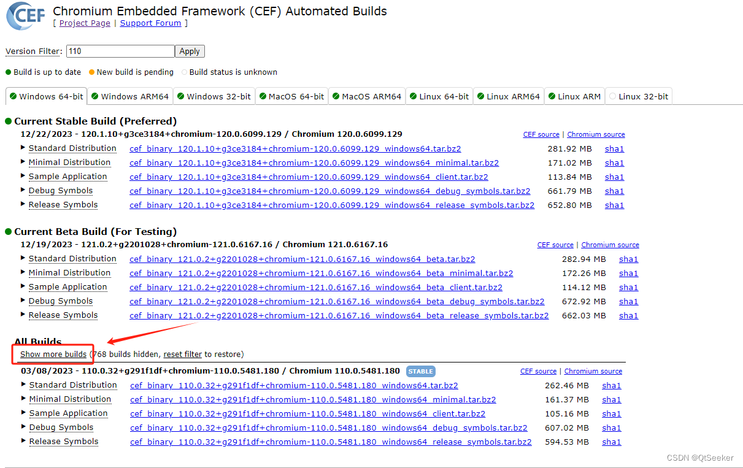
Task: Open CEF source link for beta build 121.0.2
Action: pos(555,245)
